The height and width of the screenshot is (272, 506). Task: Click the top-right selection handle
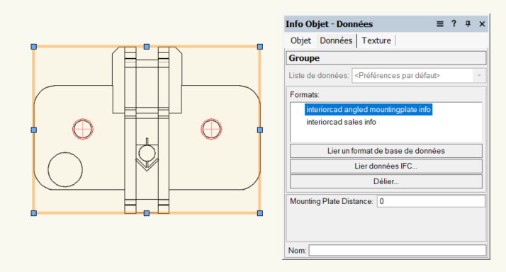tap(260, 47)
